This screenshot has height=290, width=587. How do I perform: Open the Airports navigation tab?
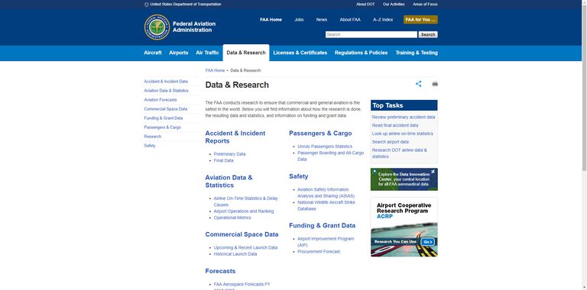(x=179, y=53)
